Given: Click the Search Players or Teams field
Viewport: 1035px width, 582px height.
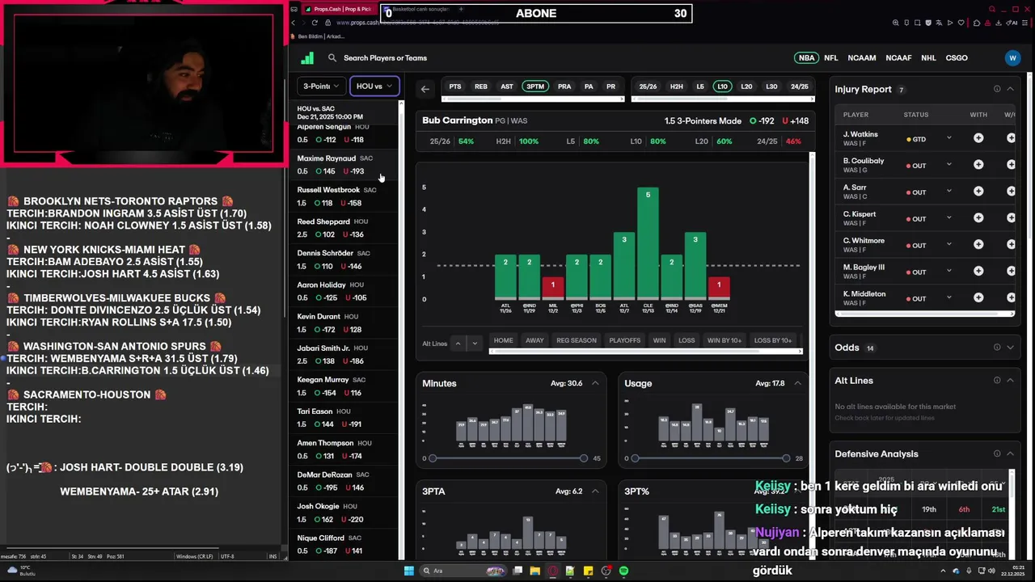Looking at the screenshot, I should click(385, 58).
